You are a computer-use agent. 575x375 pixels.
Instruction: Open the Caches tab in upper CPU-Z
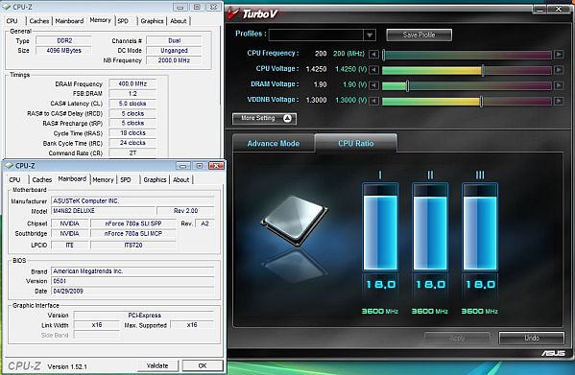39,21
